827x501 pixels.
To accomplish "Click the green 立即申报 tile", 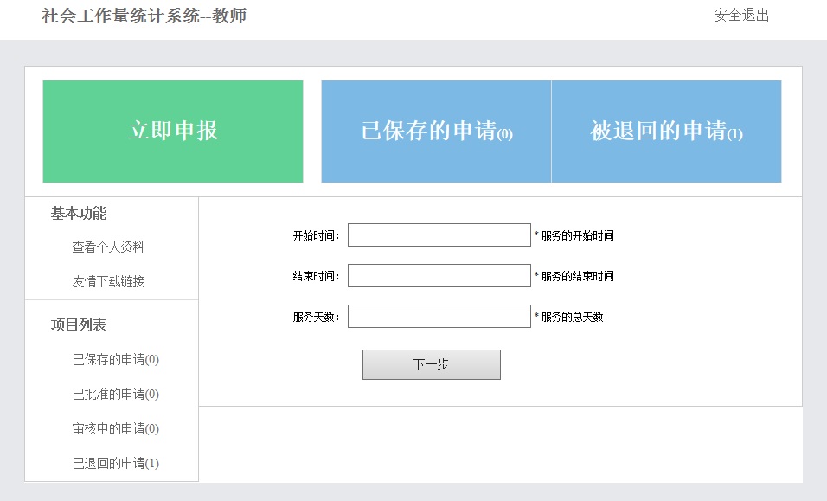I will pos(173,132).
